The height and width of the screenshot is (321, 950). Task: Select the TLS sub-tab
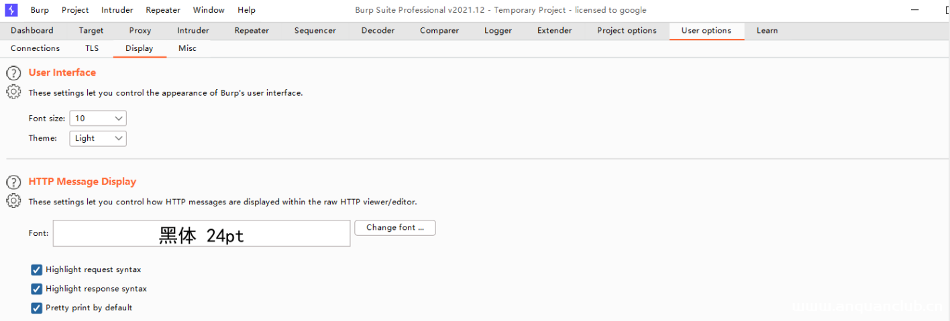click(92, 48)
